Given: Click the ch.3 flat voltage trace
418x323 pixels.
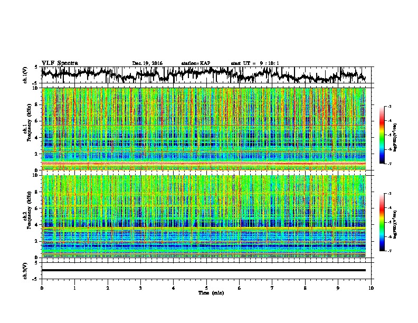Looking at the screenshot, I should coord(204,270).
